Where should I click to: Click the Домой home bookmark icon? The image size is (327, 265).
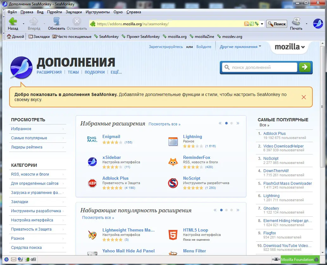9,36
